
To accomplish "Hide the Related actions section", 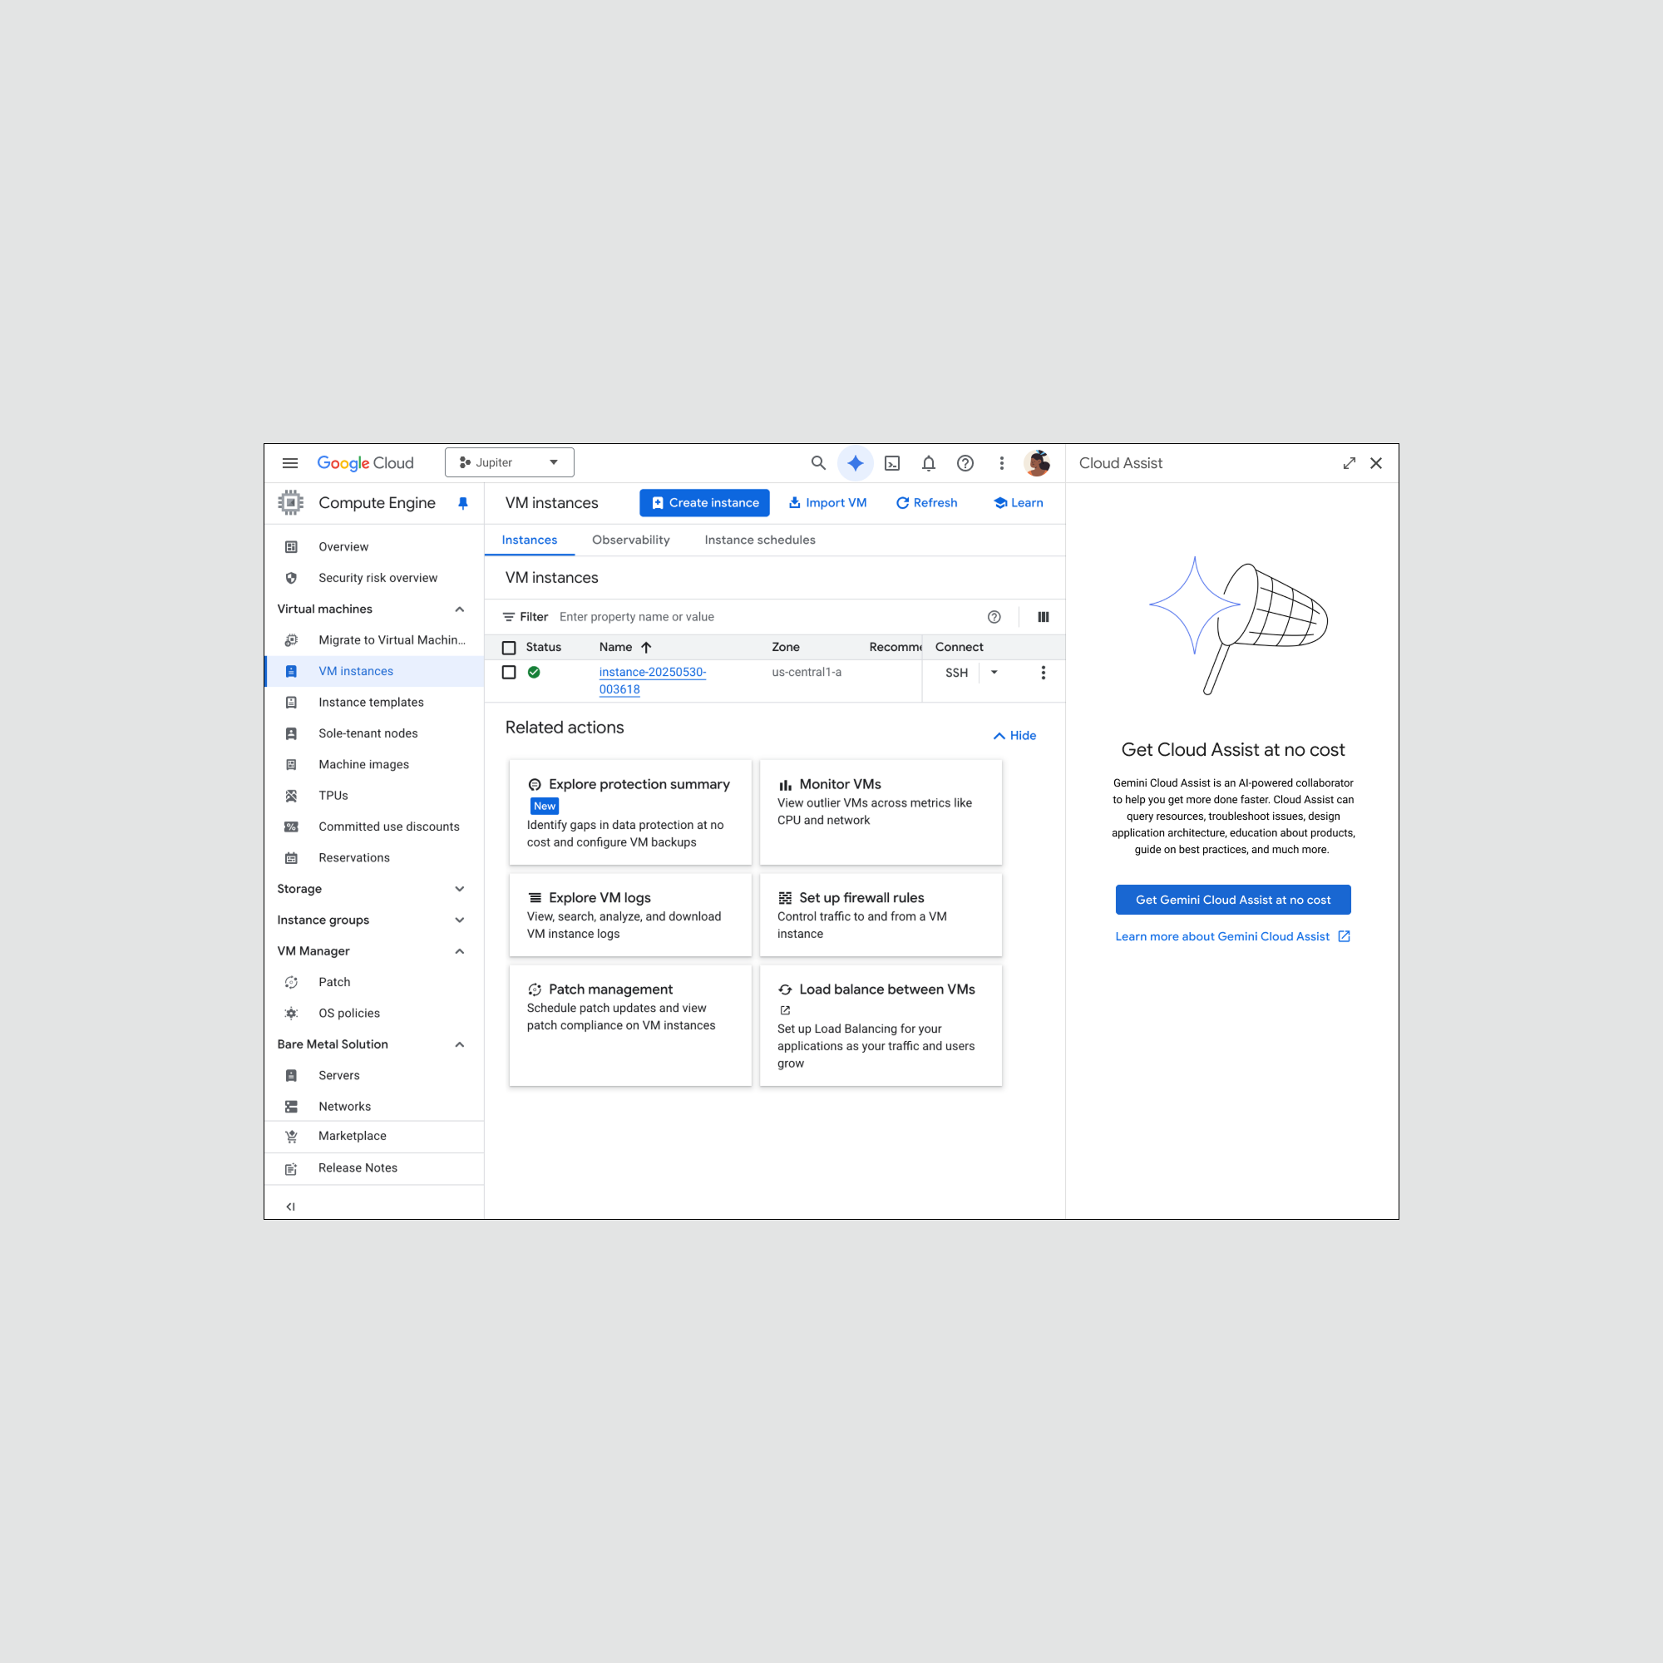I will (x=1014, y=735).
